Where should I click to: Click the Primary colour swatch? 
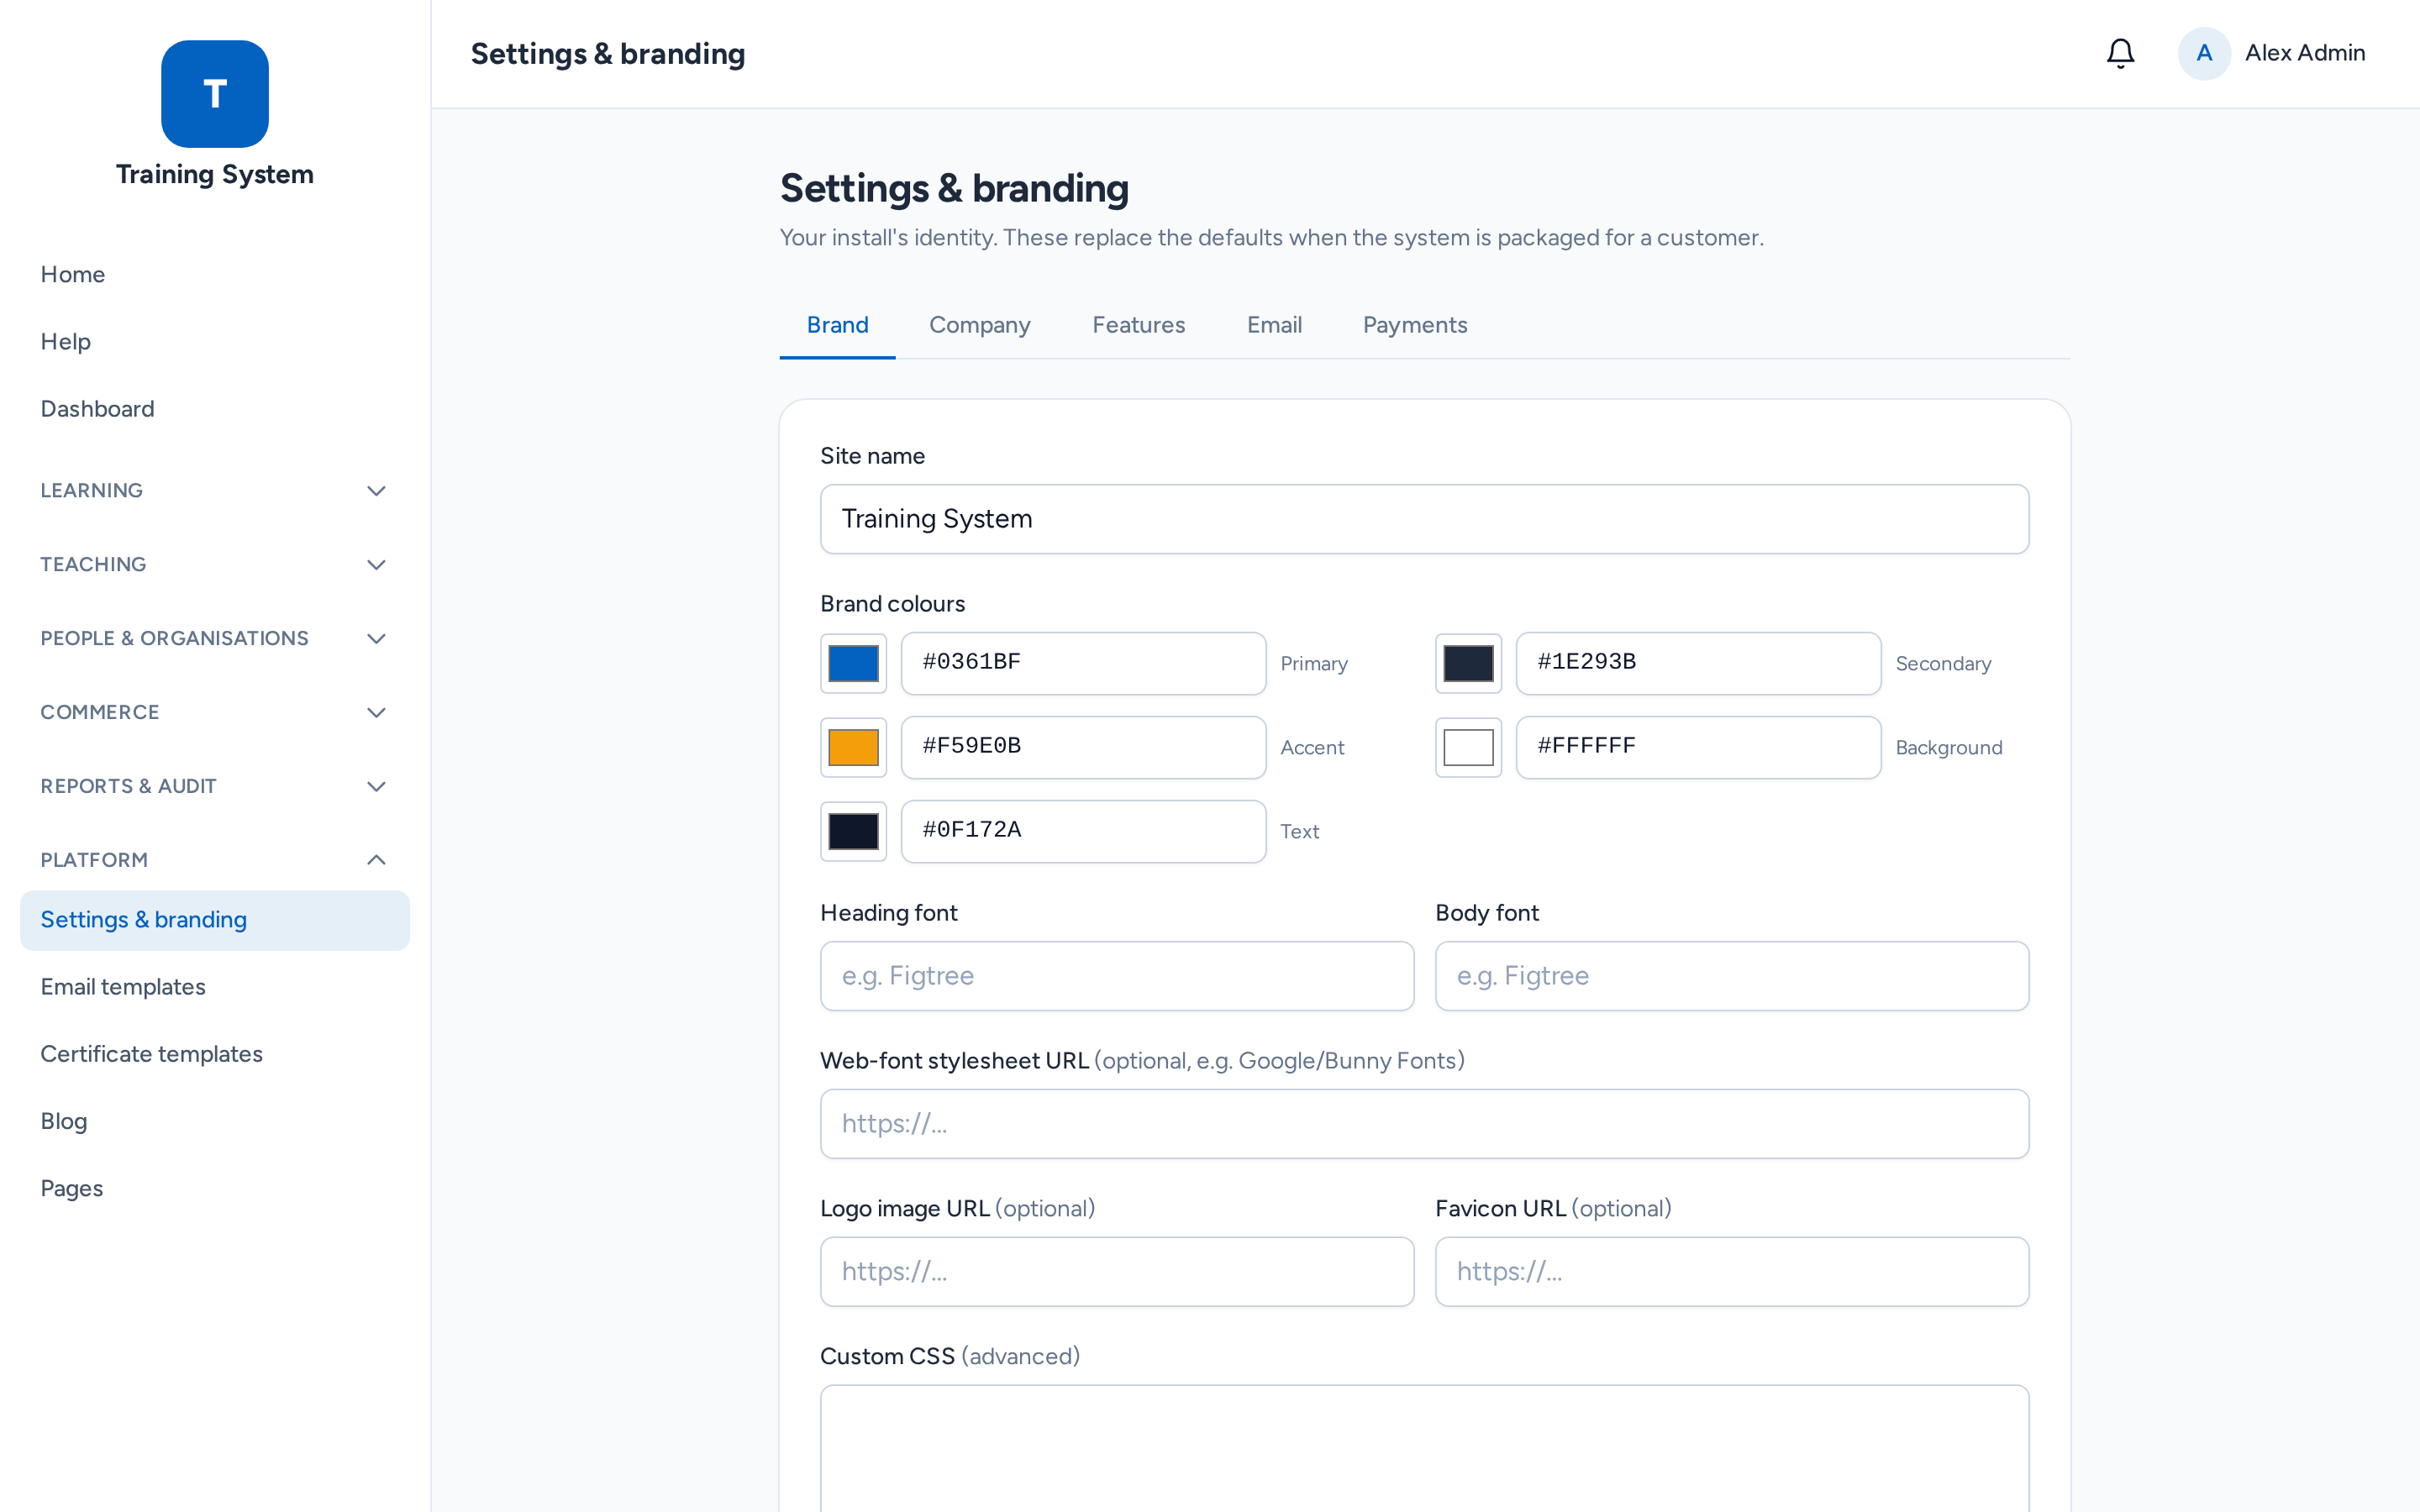pyautogui.click(x=853, y=663)
